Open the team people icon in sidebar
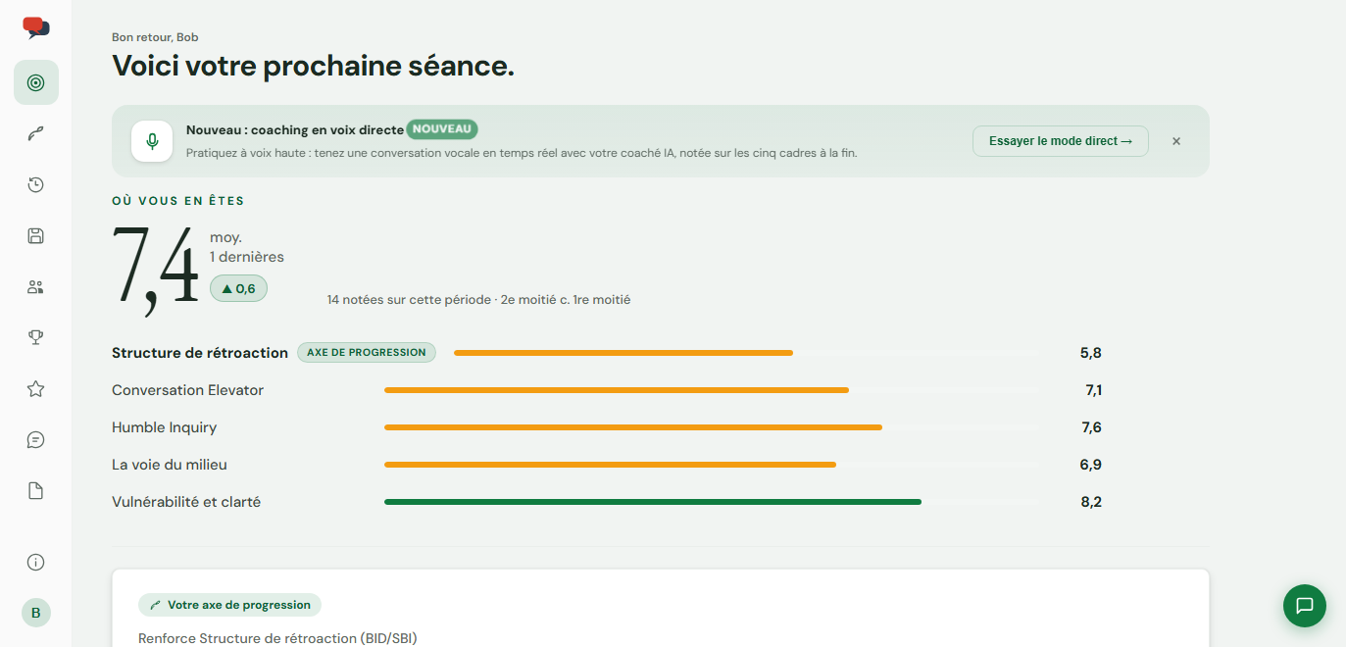Screen dimensions: 1346x647 tap(36, 286)
